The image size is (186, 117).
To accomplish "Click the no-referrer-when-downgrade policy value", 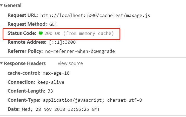I will (x=80, y=51).
